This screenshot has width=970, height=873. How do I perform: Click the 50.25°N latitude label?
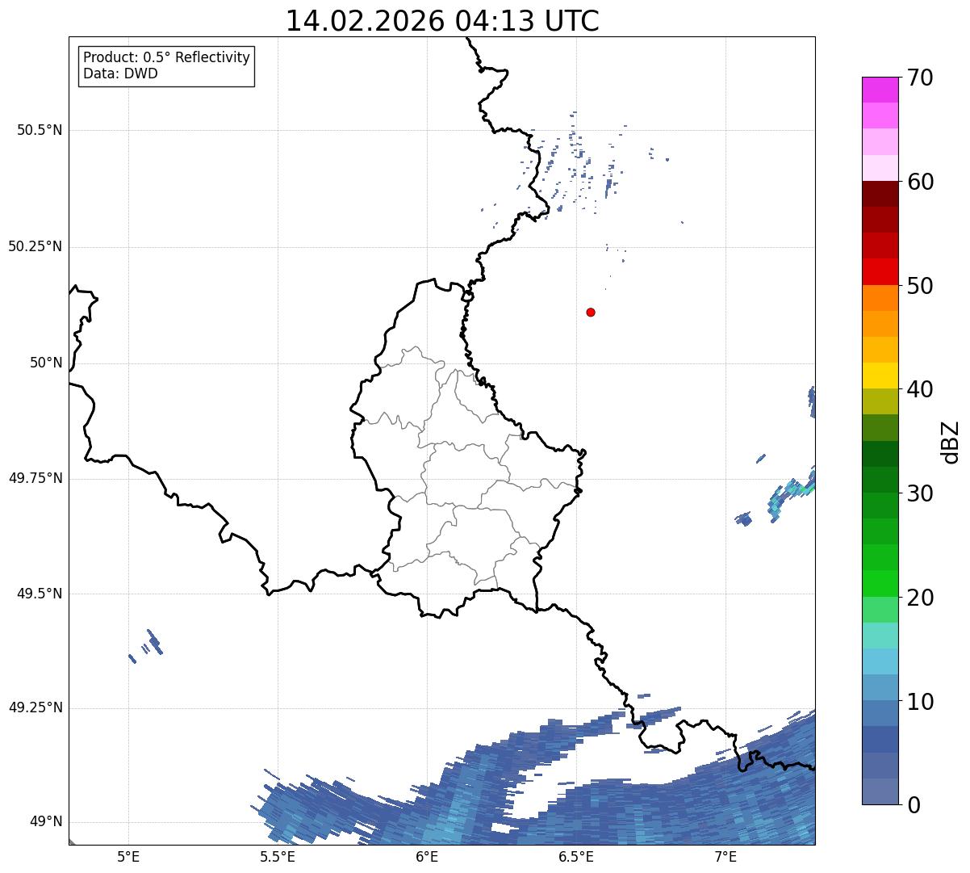tap(35, 246)
